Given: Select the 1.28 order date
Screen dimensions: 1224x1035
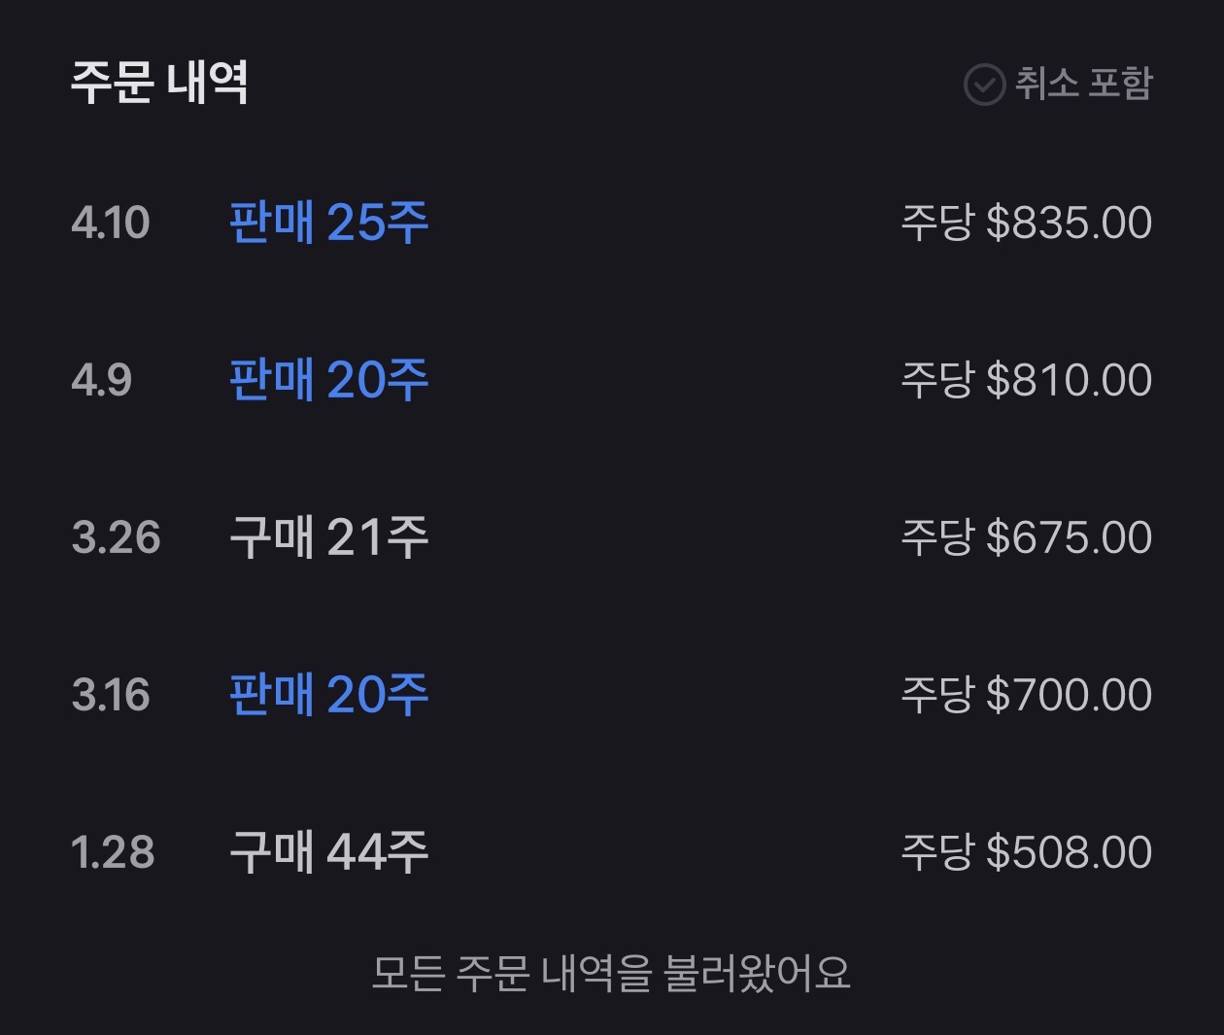Looking at the screenshot, I should tap(113, 852).
